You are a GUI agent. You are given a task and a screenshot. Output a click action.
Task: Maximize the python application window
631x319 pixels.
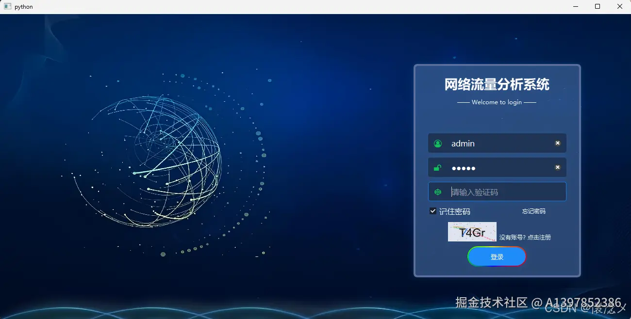click(x=597, y=6)
